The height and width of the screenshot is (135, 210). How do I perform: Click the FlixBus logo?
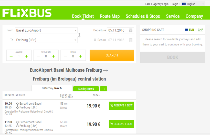(27, 13)
